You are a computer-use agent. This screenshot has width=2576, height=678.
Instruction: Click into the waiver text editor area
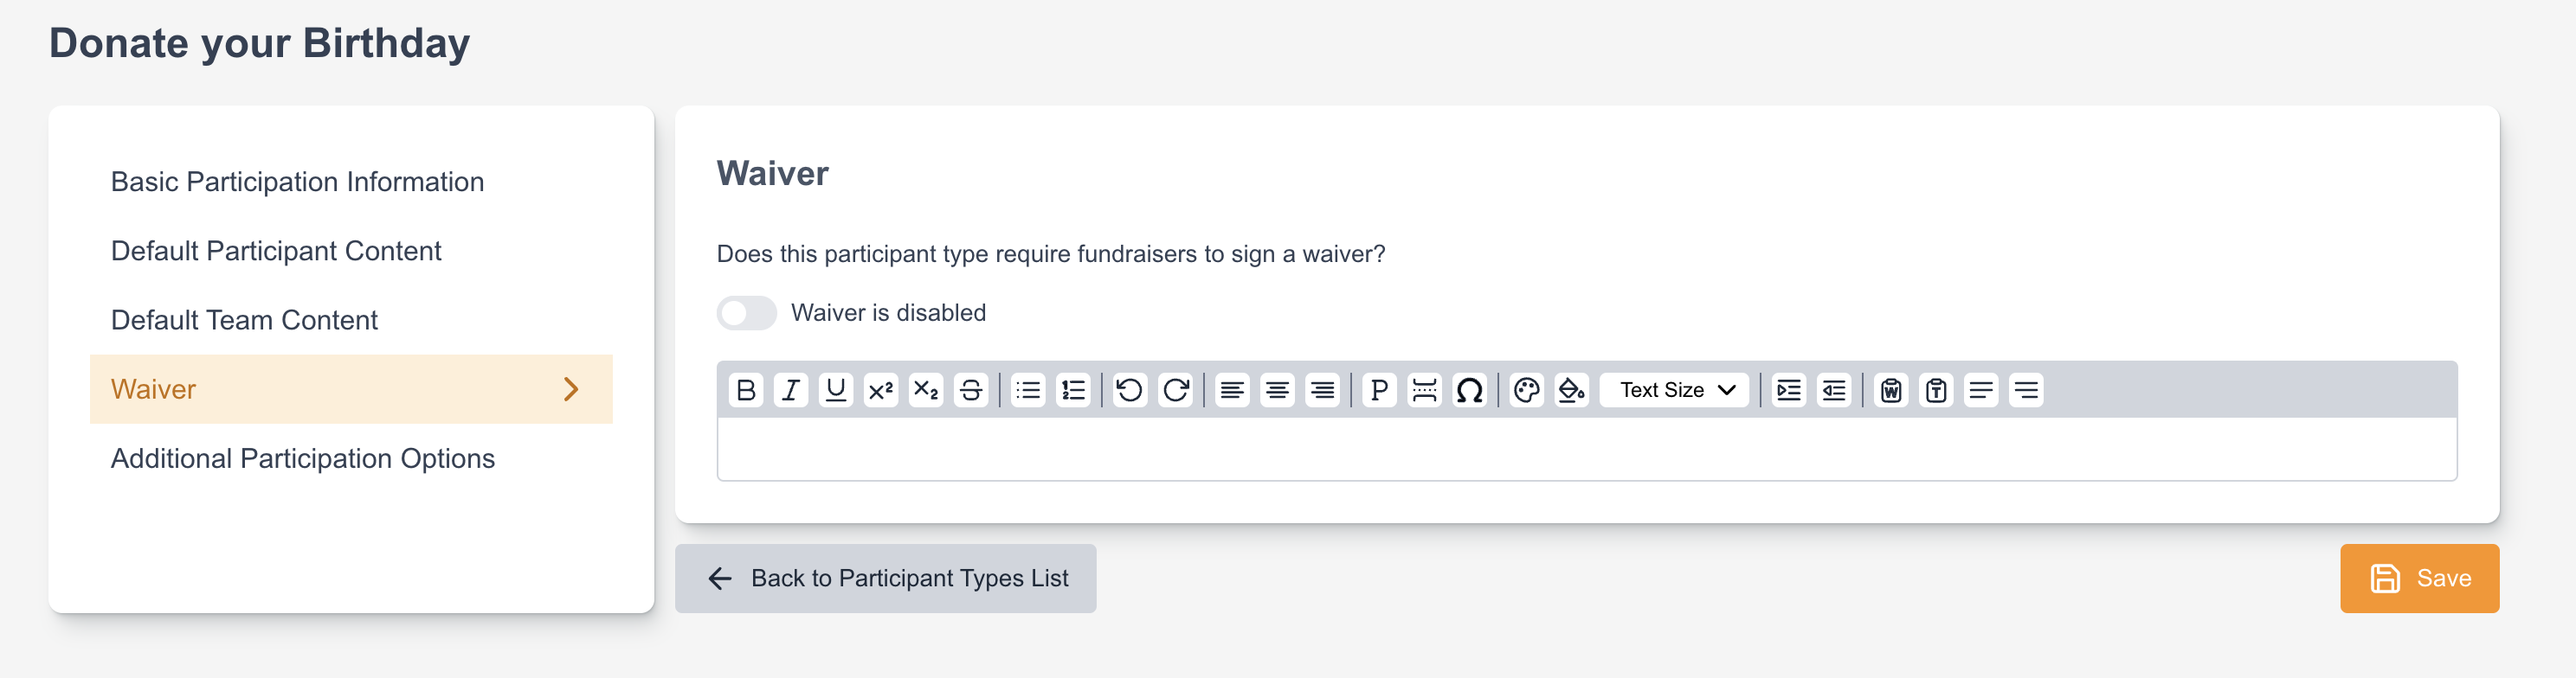[x=1586, y=450]
